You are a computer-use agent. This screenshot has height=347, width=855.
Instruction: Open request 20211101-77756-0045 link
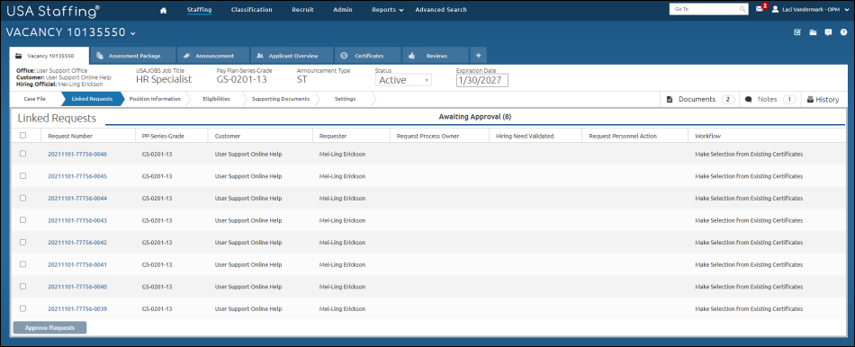77,176
